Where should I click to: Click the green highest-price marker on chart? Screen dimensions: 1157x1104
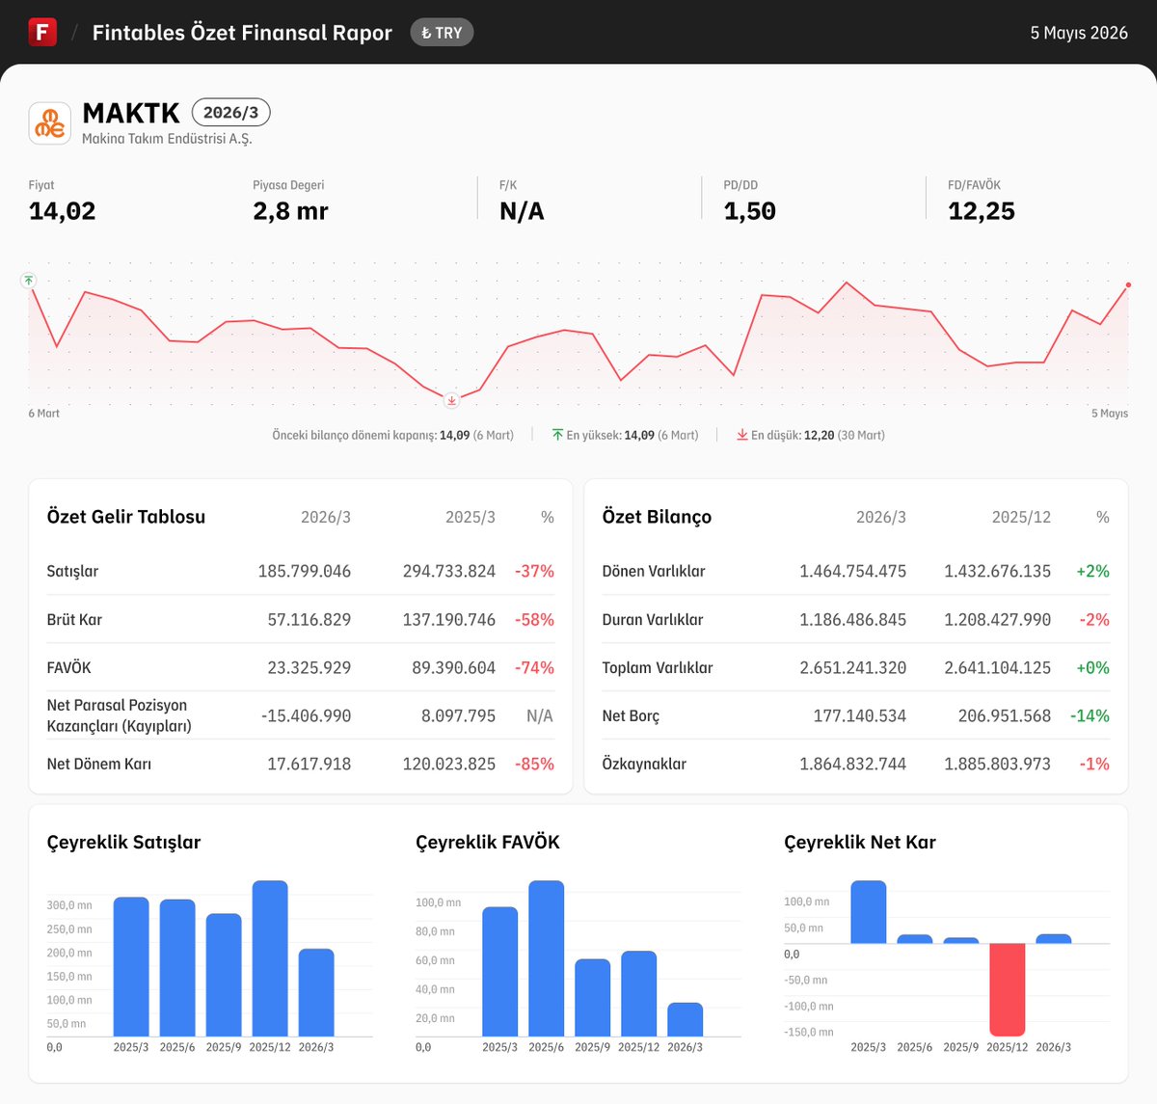(29, 281)
